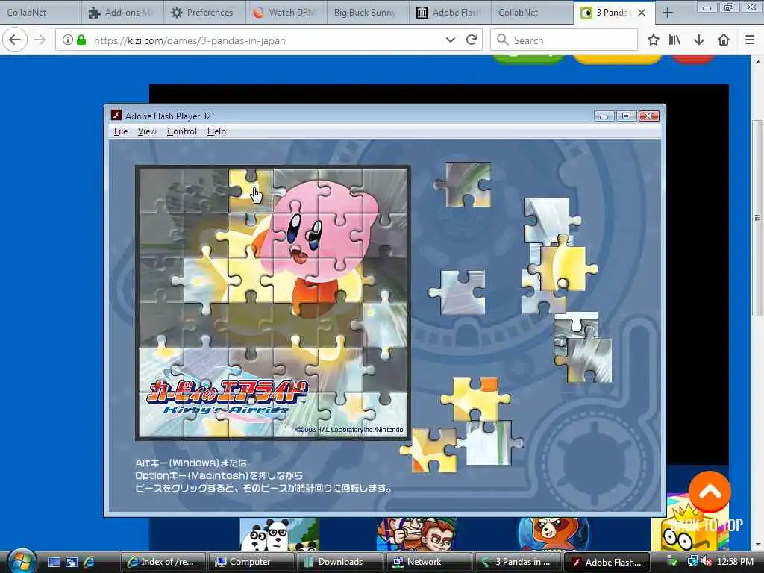Screen dimensions: 764x573
Task: Click the browser page vertical scrollbar
Action: point(757,219)
